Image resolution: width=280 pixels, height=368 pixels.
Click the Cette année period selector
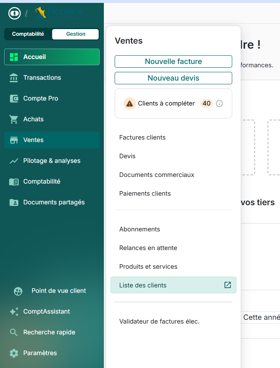[x=261, y=317]
